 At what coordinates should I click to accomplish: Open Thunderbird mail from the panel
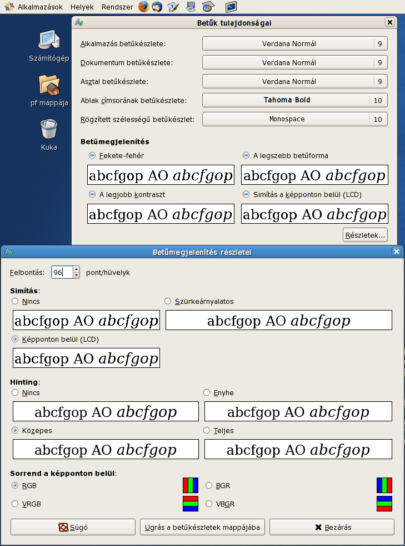pyautogui.click(x=158, y=7)
